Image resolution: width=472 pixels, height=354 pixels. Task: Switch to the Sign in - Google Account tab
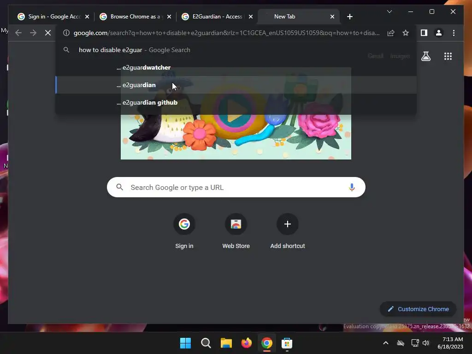pyautogui.click(x=53, y=17)
